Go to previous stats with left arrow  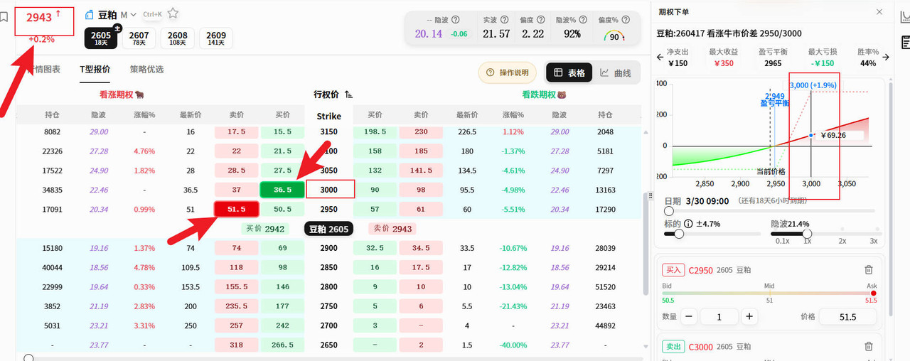tap(658, 58)
